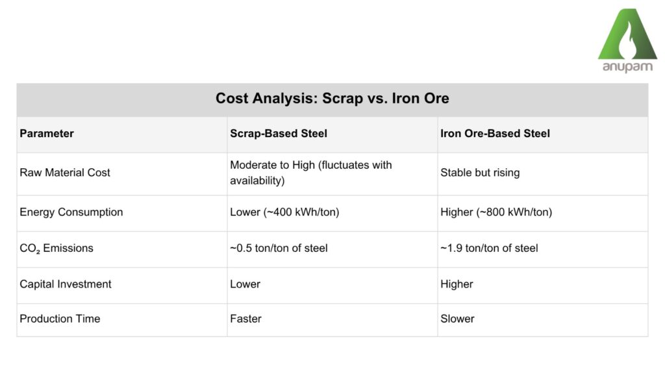
Task: Click the "Moderate to High" scrap cost cell
Action: [x=310, y=173]
